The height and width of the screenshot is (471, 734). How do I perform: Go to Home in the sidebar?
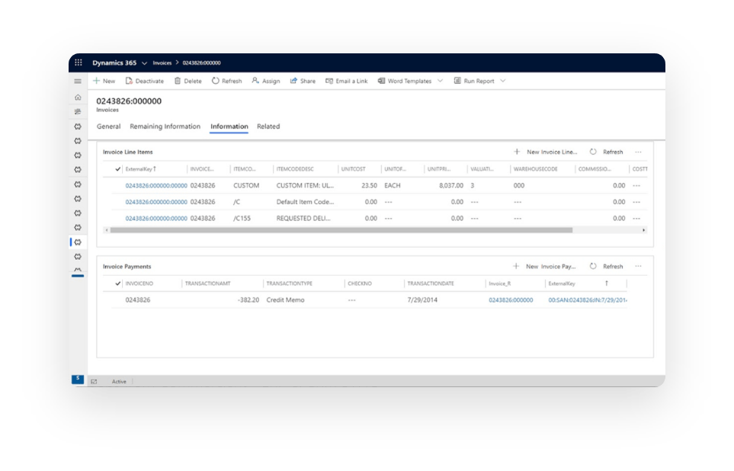click(x=78, y=98)
